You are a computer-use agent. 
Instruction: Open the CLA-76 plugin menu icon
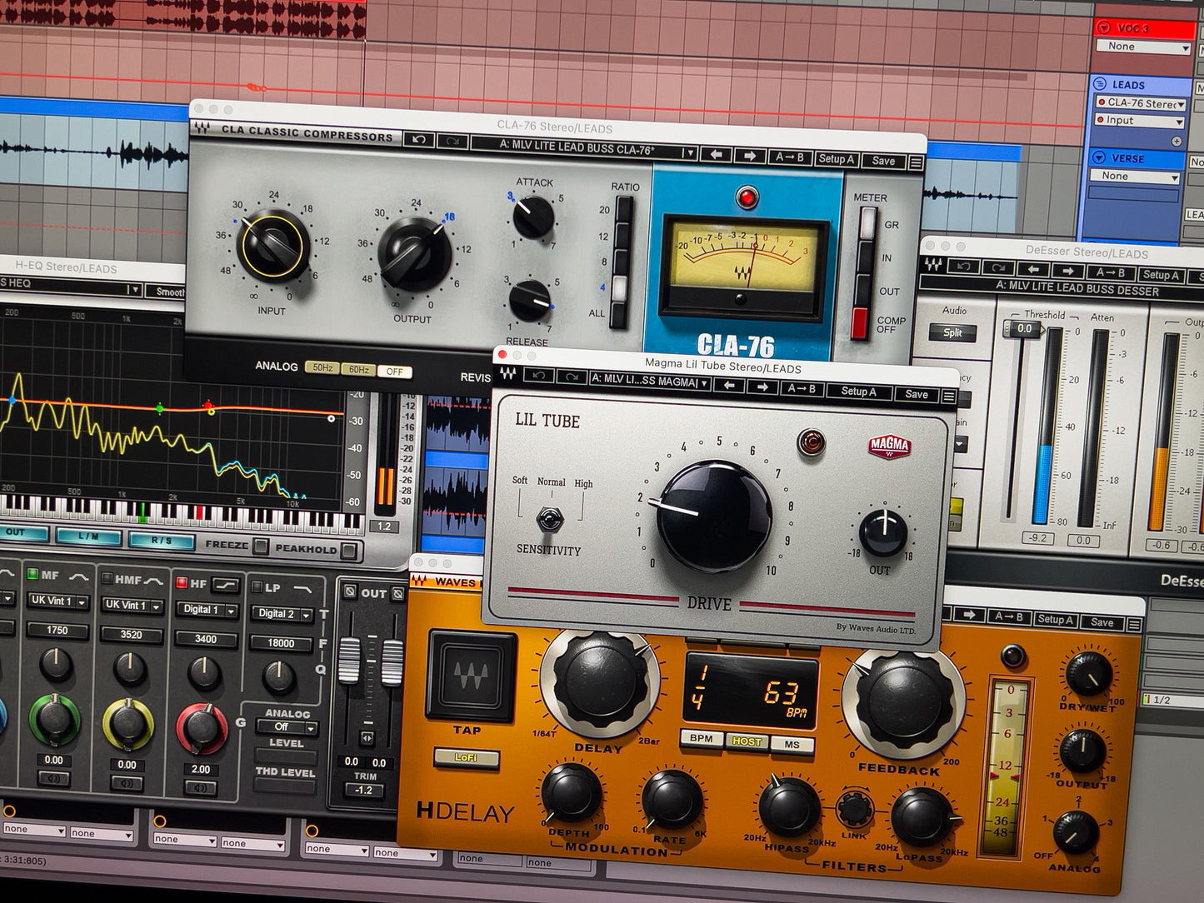coord(916,162)
